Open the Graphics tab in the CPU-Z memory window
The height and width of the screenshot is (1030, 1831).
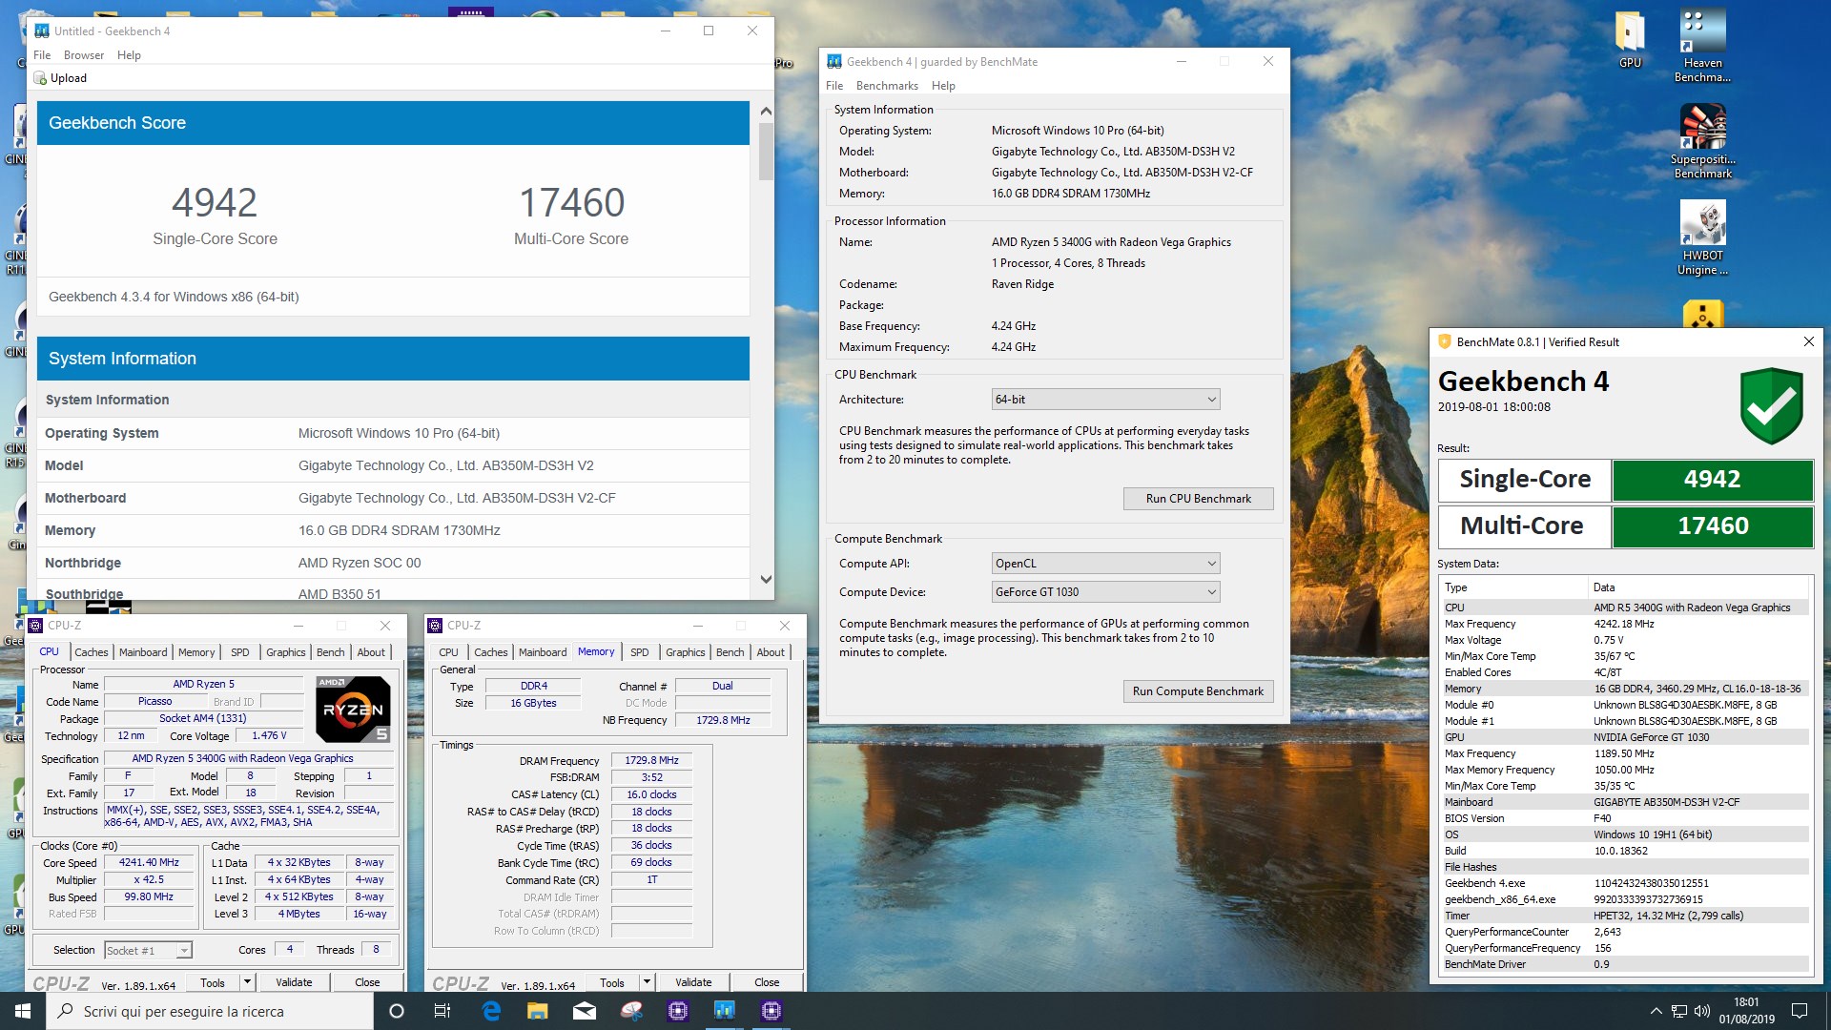tap(686, 652)
